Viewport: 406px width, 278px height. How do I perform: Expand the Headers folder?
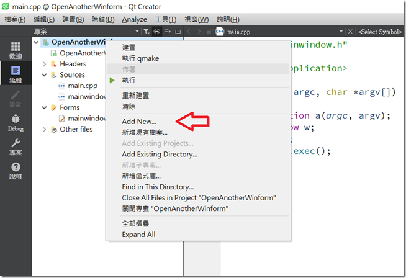point(44,64)
